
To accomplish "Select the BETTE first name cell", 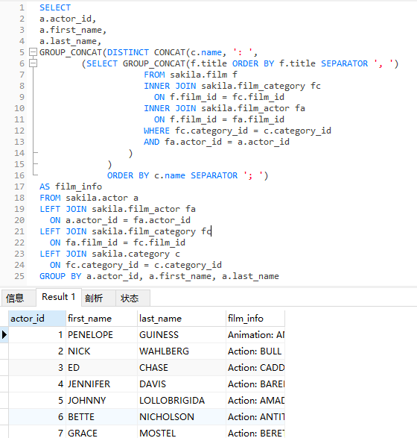I will point(101,417).
